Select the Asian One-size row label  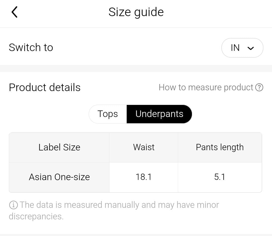59,177
